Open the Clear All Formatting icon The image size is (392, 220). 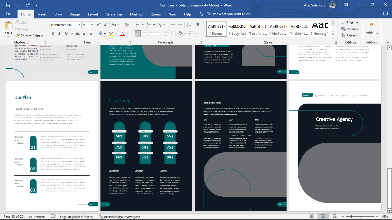(127, 24)
